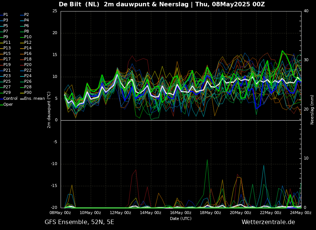Select the '14May 00z' date label
316x230 pixels.
[x=151, y=213]
